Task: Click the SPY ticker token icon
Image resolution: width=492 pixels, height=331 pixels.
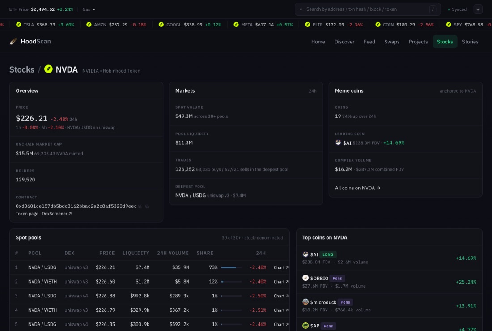Action: coord(449,25)
